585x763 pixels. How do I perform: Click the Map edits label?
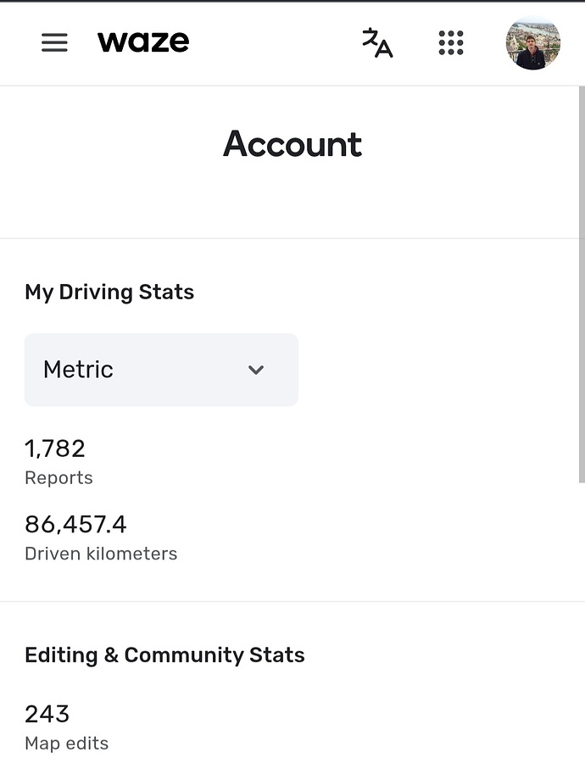67,744
